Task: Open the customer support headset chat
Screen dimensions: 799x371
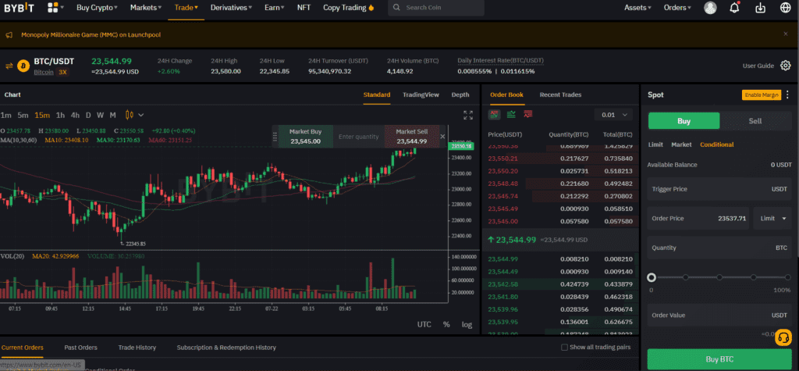Action: point(783,338)
